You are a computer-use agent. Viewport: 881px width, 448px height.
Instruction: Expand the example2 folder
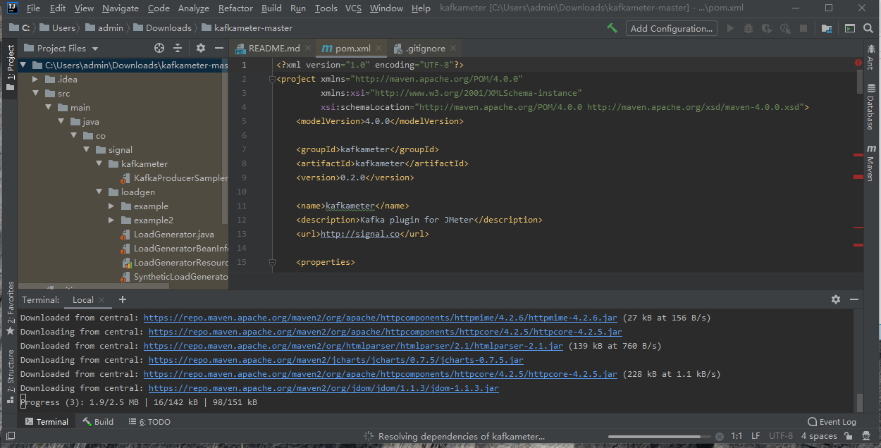tap(111, 220)
